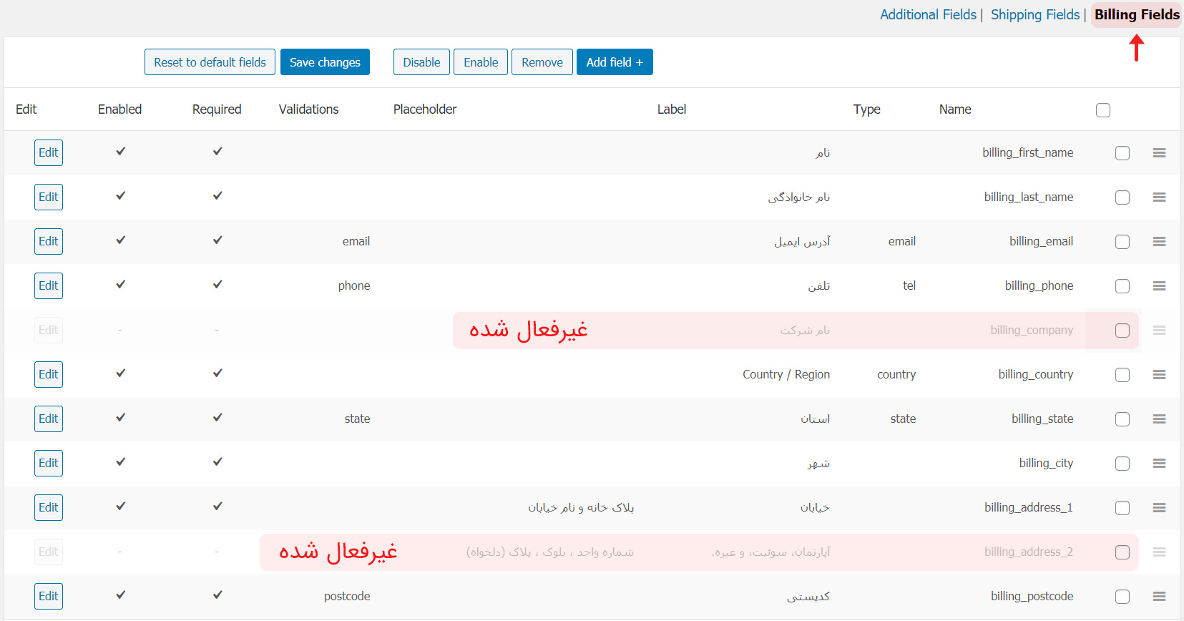Tick the checkbox for billing_company
The height and width of the screenshot is (621, 1184).
(x=1122, y=331)
